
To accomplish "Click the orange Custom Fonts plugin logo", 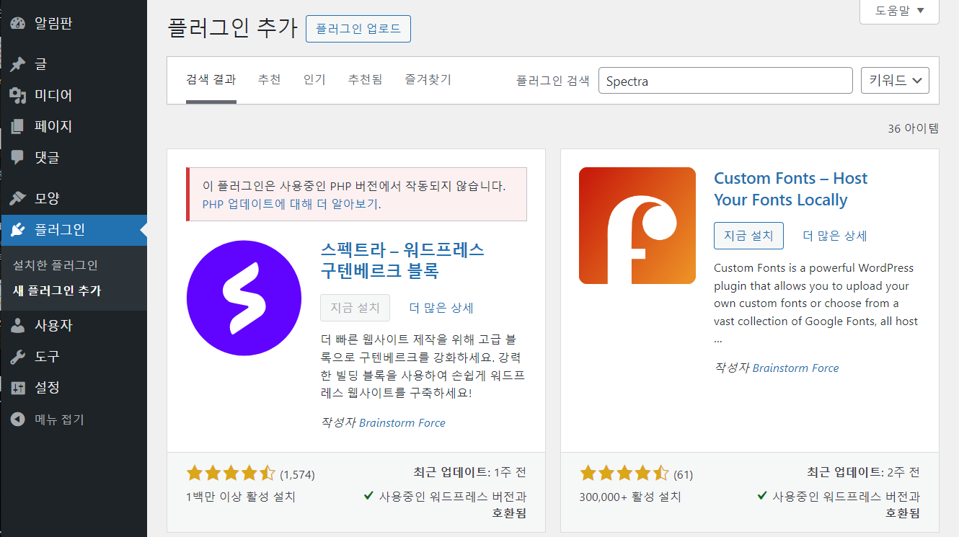I will 637,226.
